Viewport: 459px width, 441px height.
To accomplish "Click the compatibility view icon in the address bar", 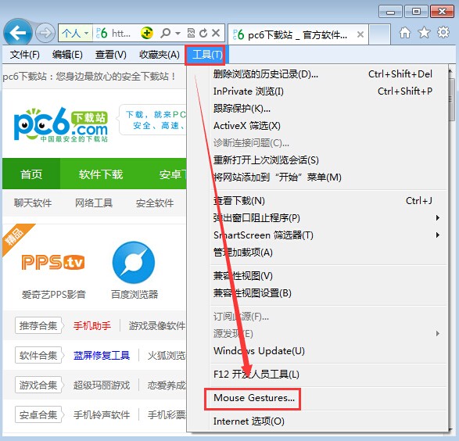I will pos(191,33).
